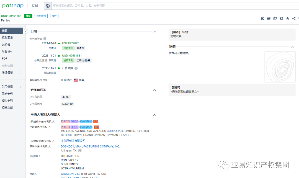This screenshot has height=178, width=299.
Task: Share this patent with share icon
Action: click(x=294, y=18)
